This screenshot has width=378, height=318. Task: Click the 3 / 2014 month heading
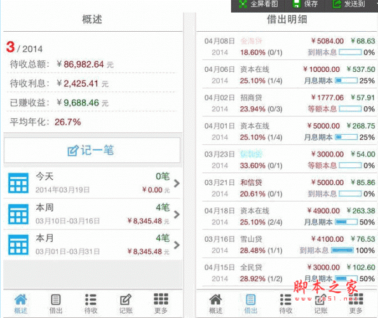[x=24, y=47]
